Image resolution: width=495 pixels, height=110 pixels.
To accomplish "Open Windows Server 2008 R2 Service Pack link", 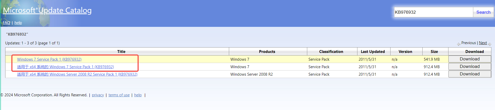I will [x=77, y=74].
